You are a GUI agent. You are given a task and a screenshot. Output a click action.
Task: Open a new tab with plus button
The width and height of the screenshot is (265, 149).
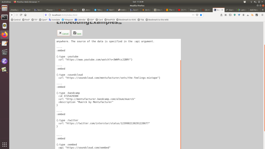[x=263, y=10]
